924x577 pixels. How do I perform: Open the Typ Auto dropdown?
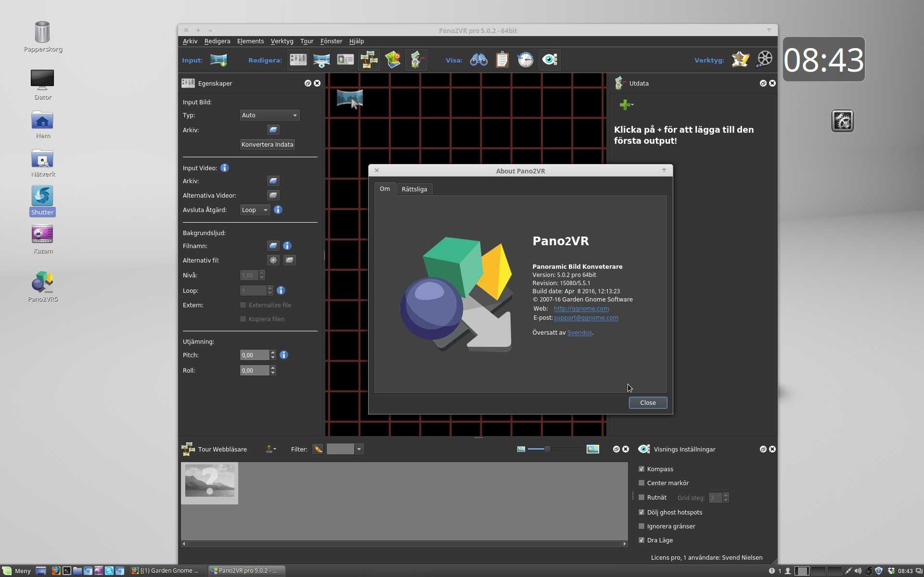click(x=269, y=115)
